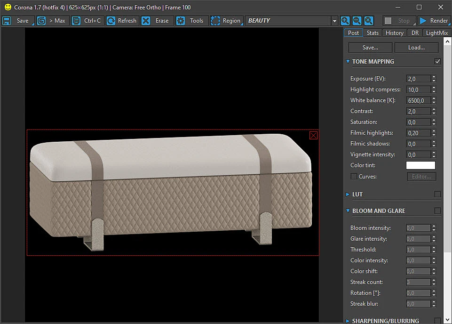
Task: Click the Save floppy disk icon
Action: point(7,21)
